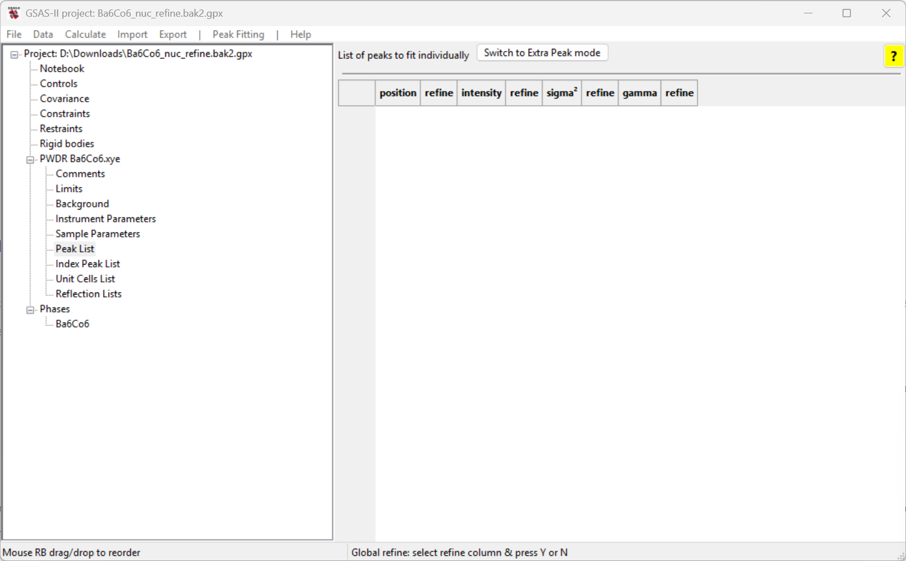Select the Ba6Co6 phase tree item

pos(72,324)
